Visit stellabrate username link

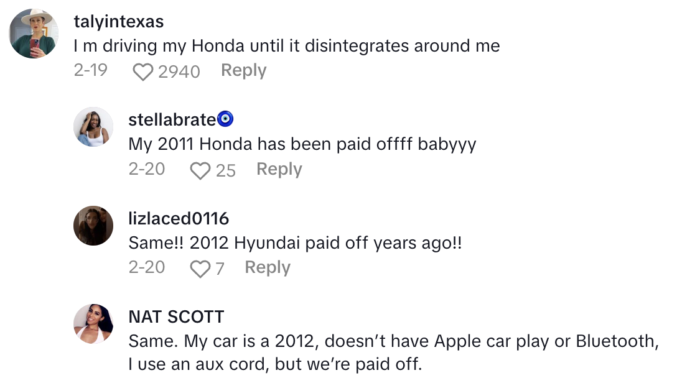[172, 120]
